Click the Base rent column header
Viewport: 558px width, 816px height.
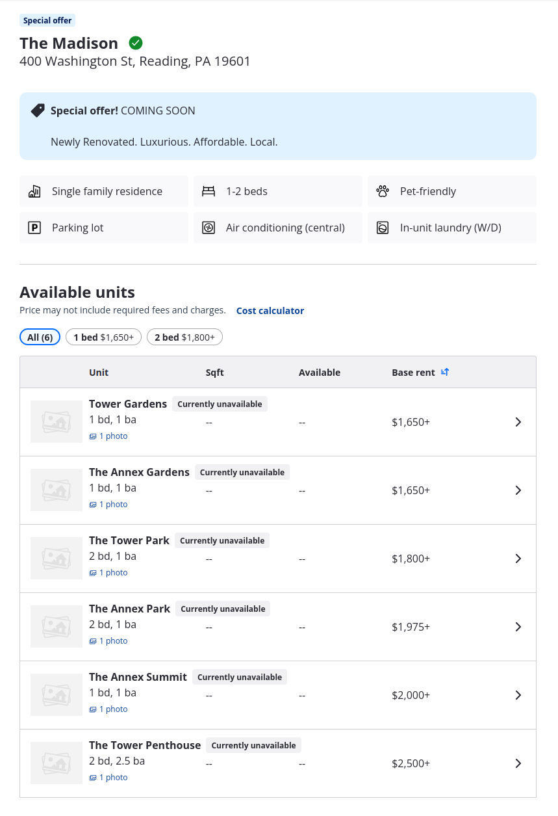point(413,373)
